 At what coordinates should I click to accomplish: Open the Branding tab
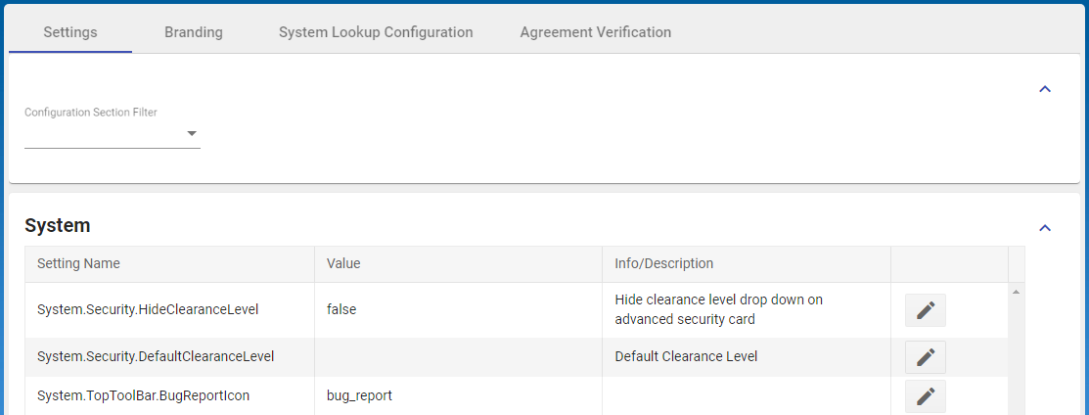pyautogui.click(x=194, y=32)
